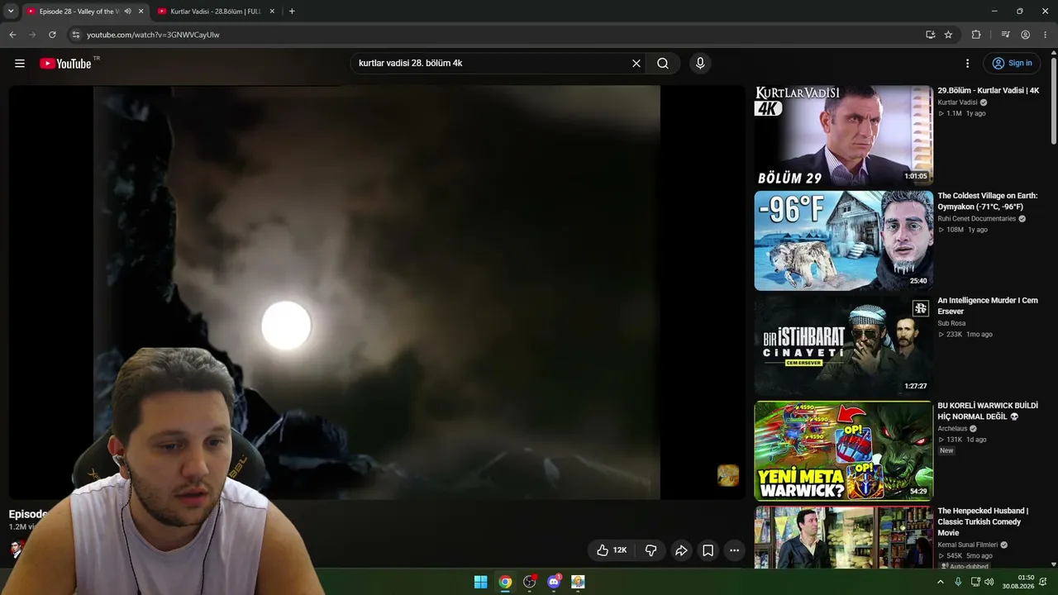
Task: Open Chrome from the taskbar
Action: 505,582
